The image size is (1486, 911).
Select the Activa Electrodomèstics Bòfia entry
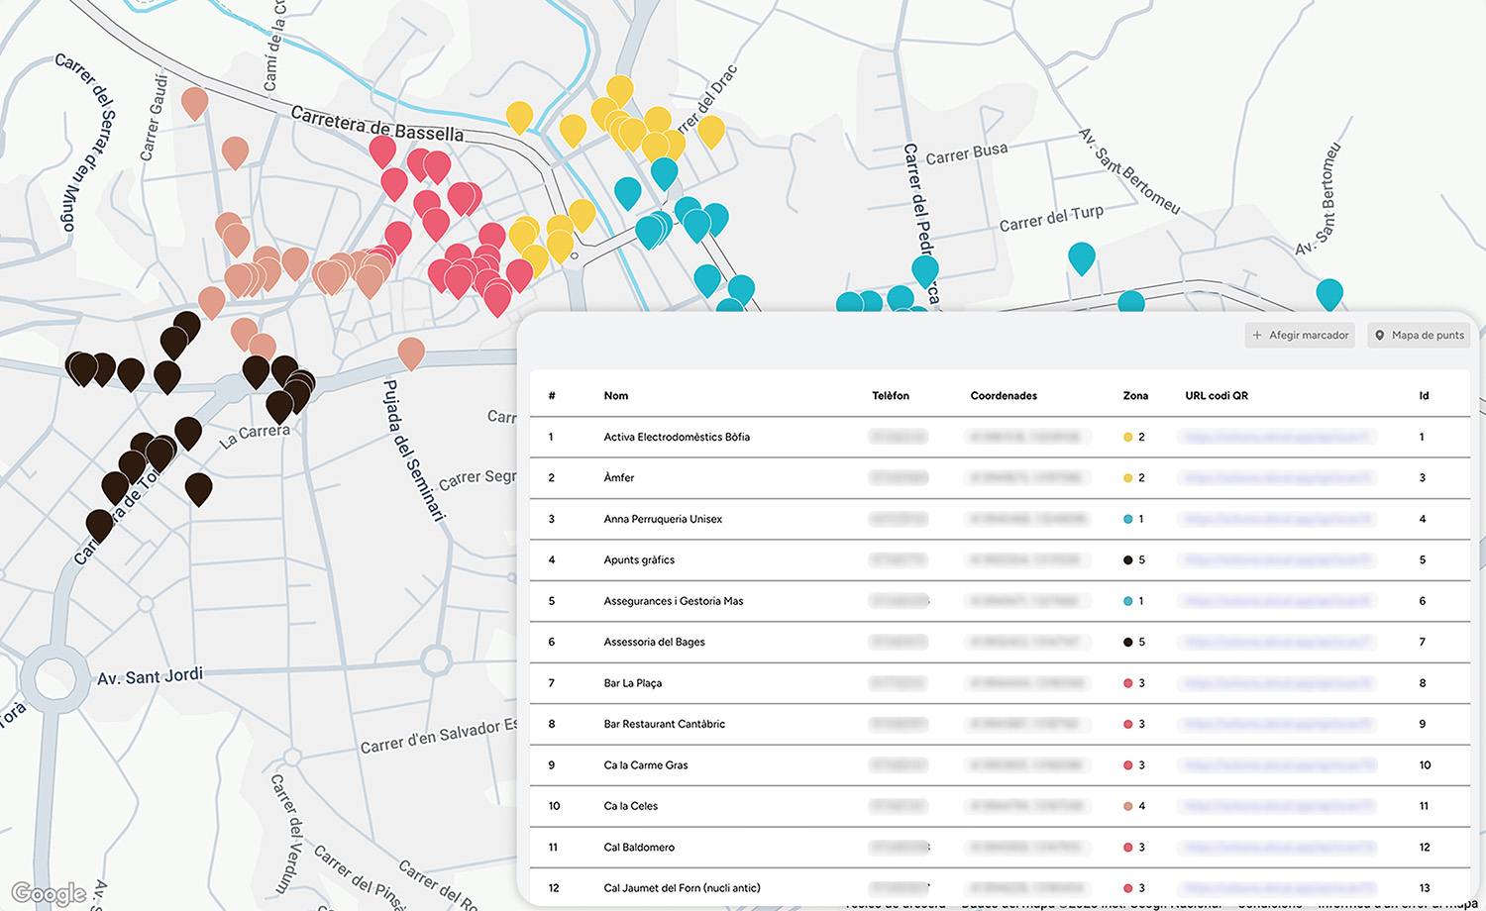click(x=677, y=437)
